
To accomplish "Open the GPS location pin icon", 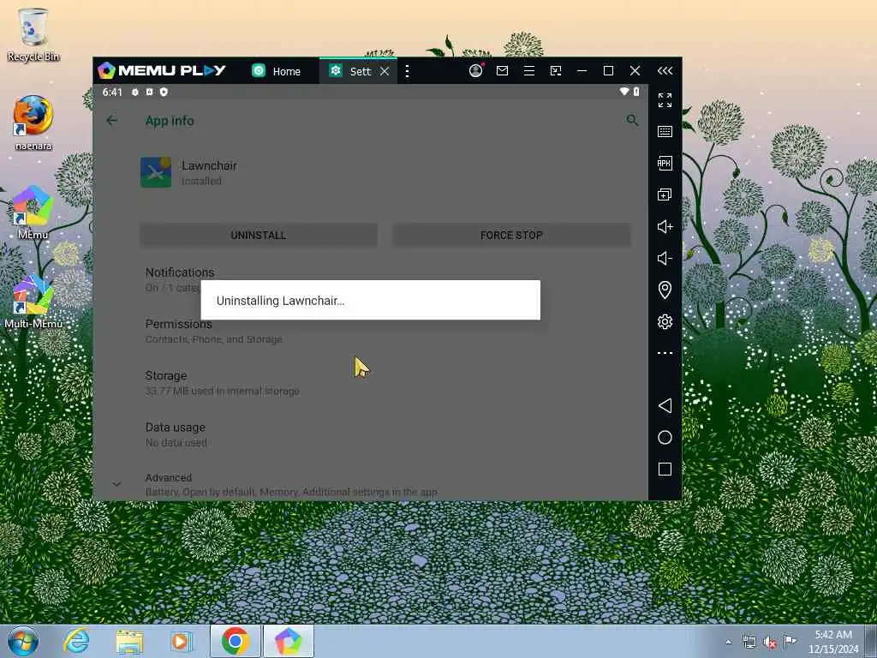I will pos(665,290).
